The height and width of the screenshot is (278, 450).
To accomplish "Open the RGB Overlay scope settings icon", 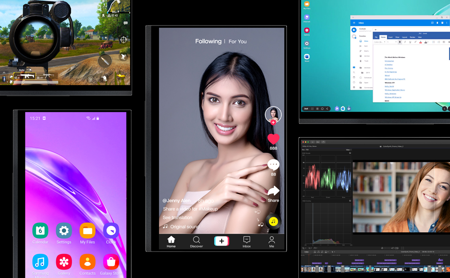I will [350, 201].
